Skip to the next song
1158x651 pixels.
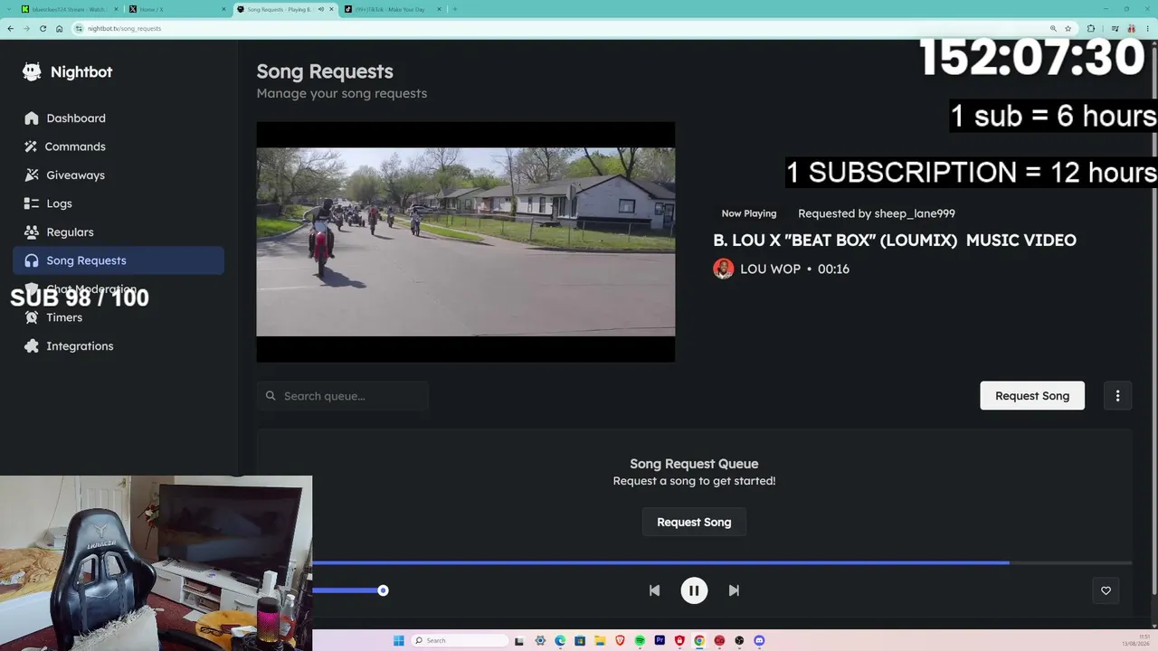point(734,590)
